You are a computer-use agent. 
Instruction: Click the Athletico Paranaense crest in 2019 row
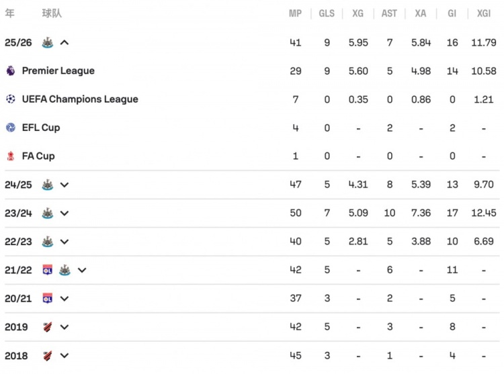coord(48,327)
